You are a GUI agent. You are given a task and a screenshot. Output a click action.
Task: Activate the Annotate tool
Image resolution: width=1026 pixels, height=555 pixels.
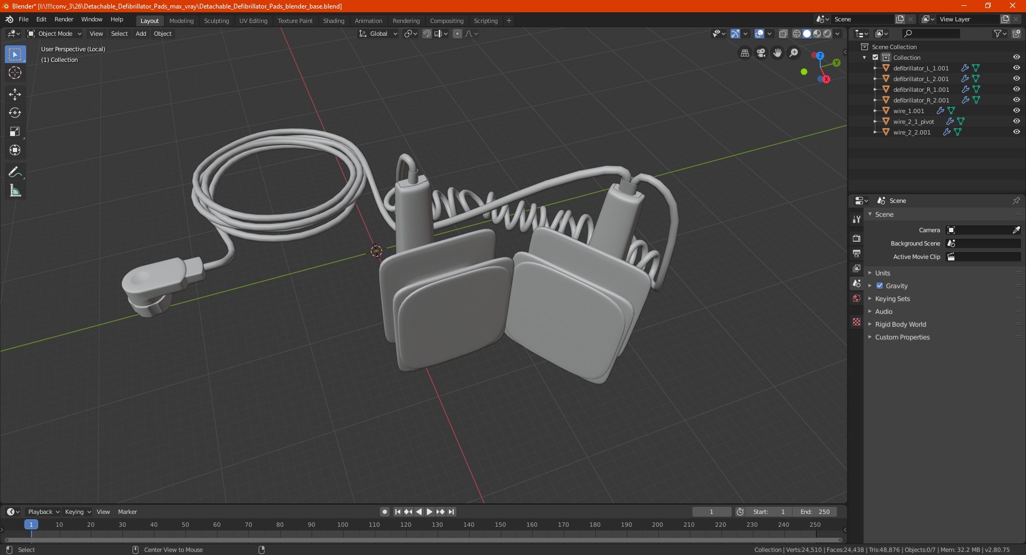[15, 172]
